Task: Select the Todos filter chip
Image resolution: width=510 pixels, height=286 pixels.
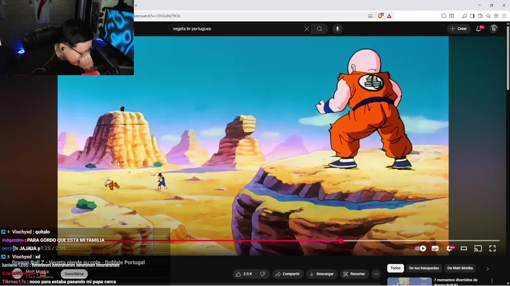Action: [x=396, y=268]
